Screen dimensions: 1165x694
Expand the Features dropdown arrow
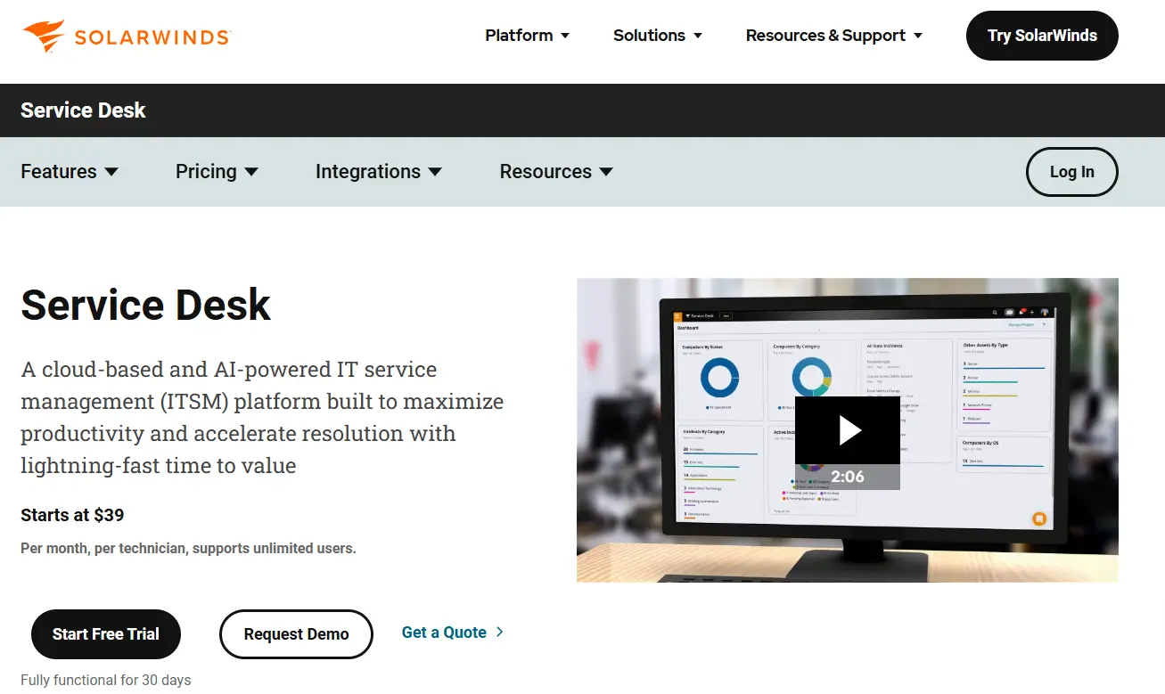pyautogui.click(x=111, y=172)
